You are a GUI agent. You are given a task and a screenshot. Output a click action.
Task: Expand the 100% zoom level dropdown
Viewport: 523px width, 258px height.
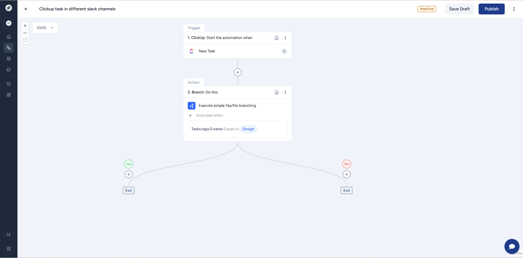(x=45, y=28)
